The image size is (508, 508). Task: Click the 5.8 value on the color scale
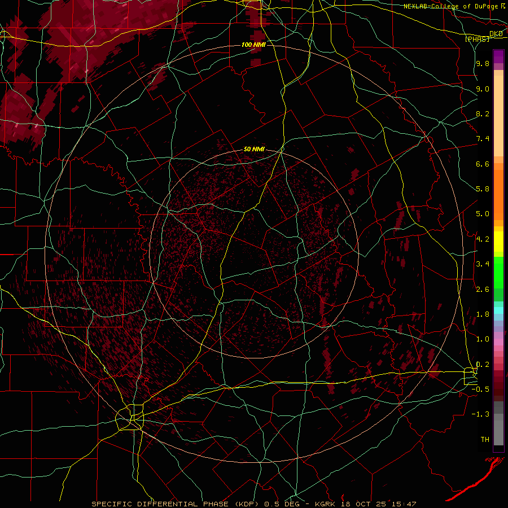[483, 189]
